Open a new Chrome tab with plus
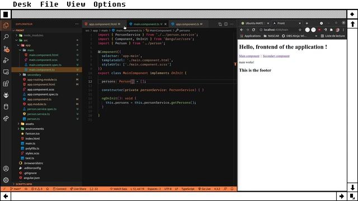This screenshot has width=358, height=201. (307, 23)
